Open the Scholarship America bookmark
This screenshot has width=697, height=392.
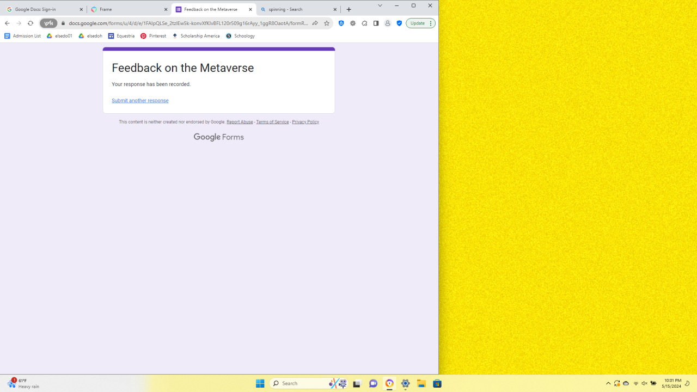click(196, 36)
